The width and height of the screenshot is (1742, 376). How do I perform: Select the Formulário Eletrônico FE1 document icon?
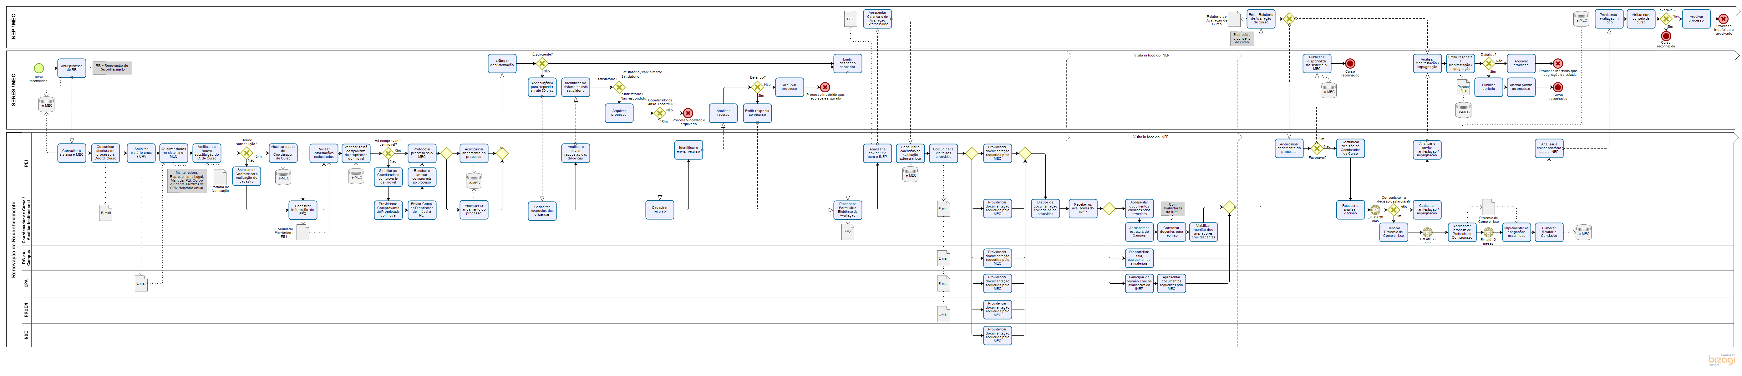(303, 232)
